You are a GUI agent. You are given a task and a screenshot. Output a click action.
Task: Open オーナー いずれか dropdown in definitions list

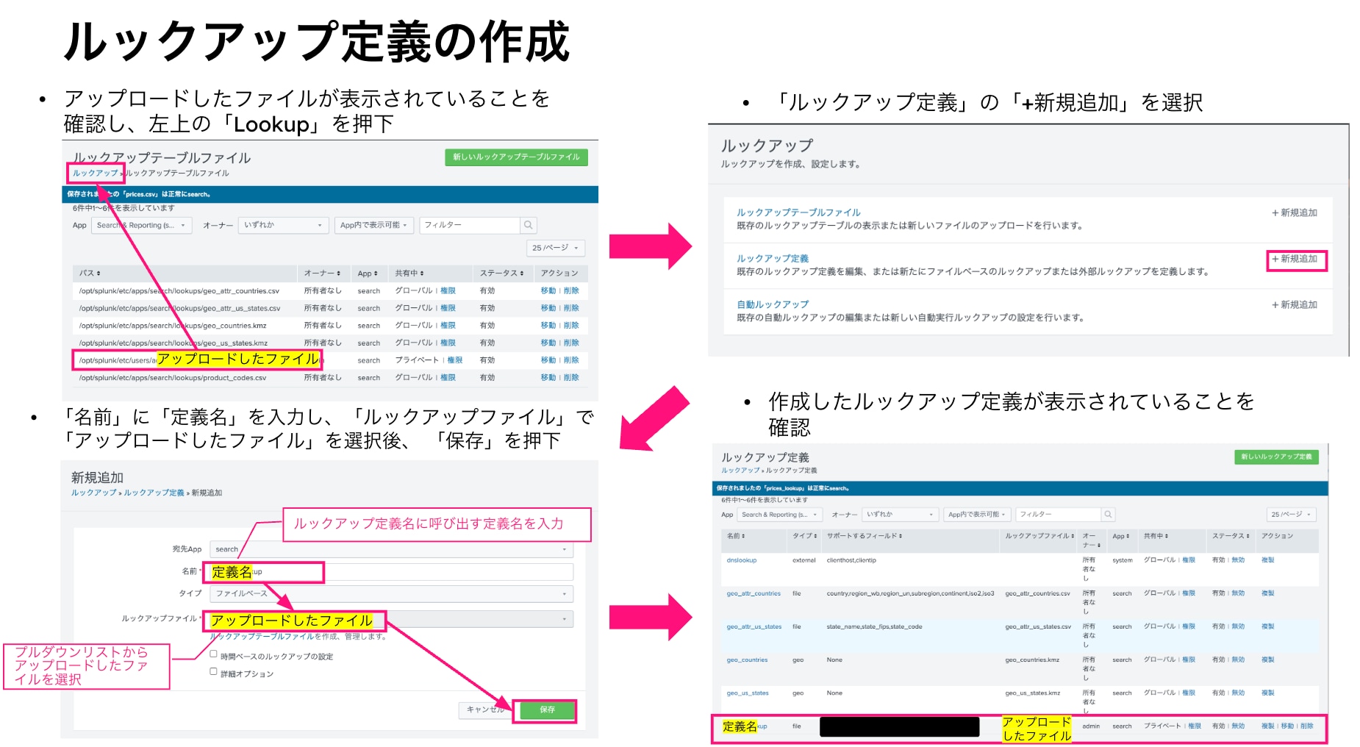point(901,515)
